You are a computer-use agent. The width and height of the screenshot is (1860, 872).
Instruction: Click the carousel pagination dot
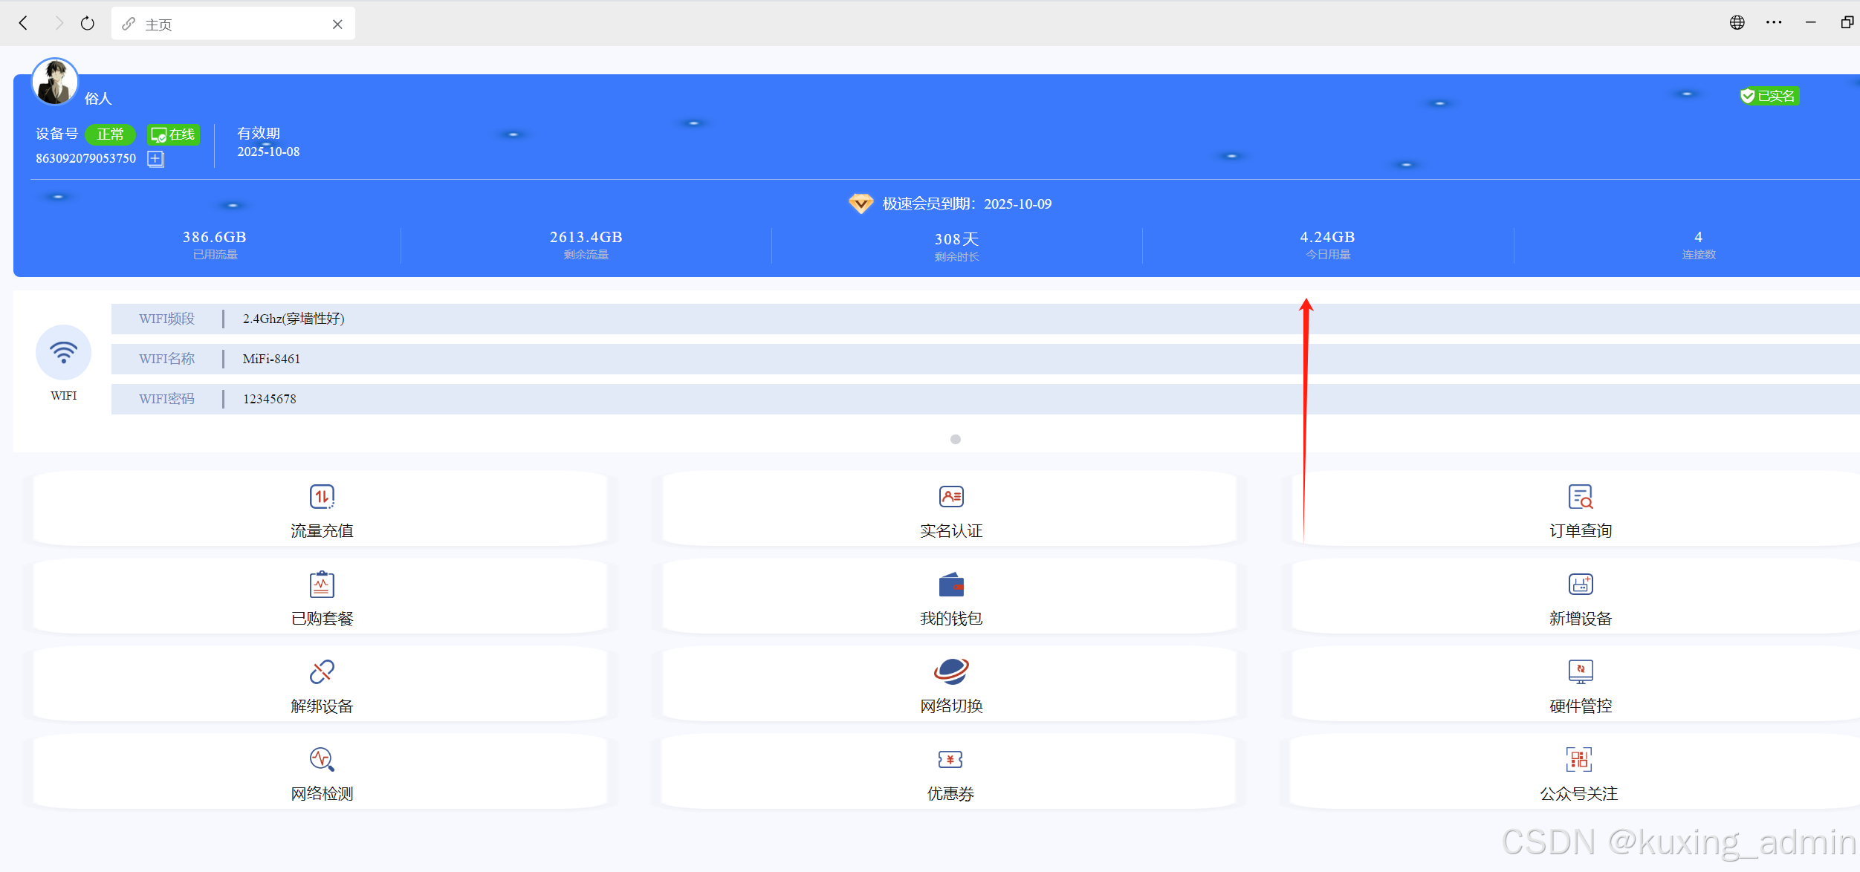(955, 440)
